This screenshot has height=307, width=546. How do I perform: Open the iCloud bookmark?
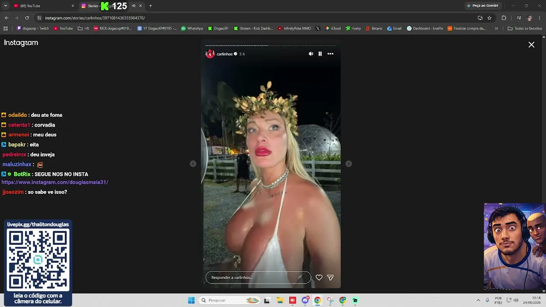coord(333,29)
